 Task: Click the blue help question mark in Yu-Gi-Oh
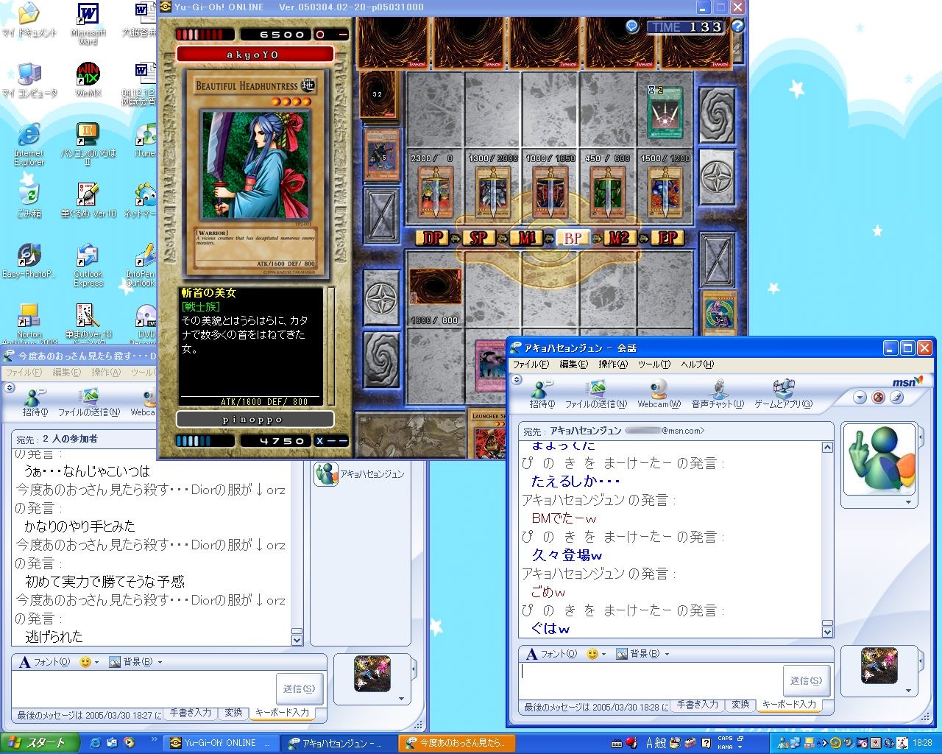737,27
